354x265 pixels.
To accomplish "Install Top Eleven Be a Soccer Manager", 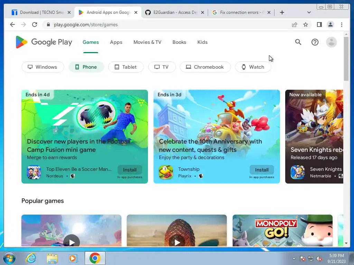I will [x=130, y=170].
